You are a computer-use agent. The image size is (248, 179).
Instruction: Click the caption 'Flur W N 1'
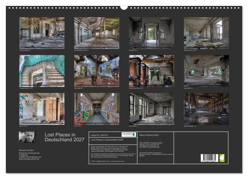click(x=78, y=126)
